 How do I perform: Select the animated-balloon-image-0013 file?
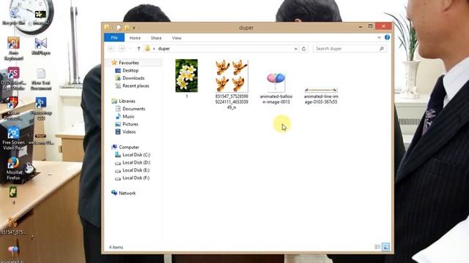pos(276,88)
